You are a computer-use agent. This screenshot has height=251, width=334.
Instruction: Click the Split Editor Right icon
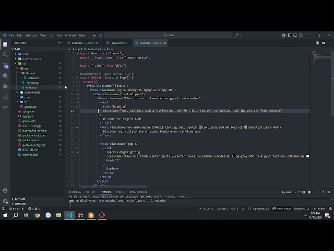324,43
